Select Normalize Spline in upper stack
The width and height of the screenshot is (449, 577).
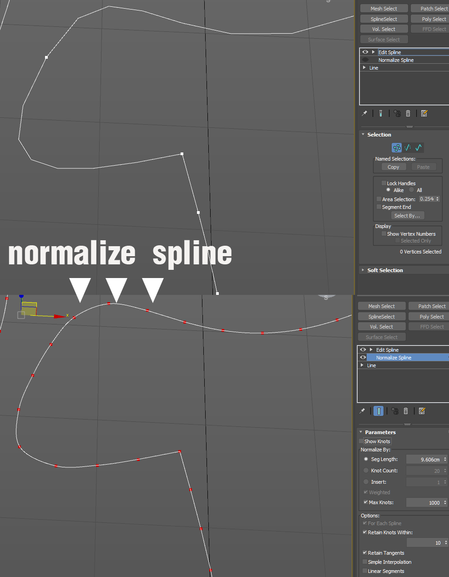click(396, 60)
